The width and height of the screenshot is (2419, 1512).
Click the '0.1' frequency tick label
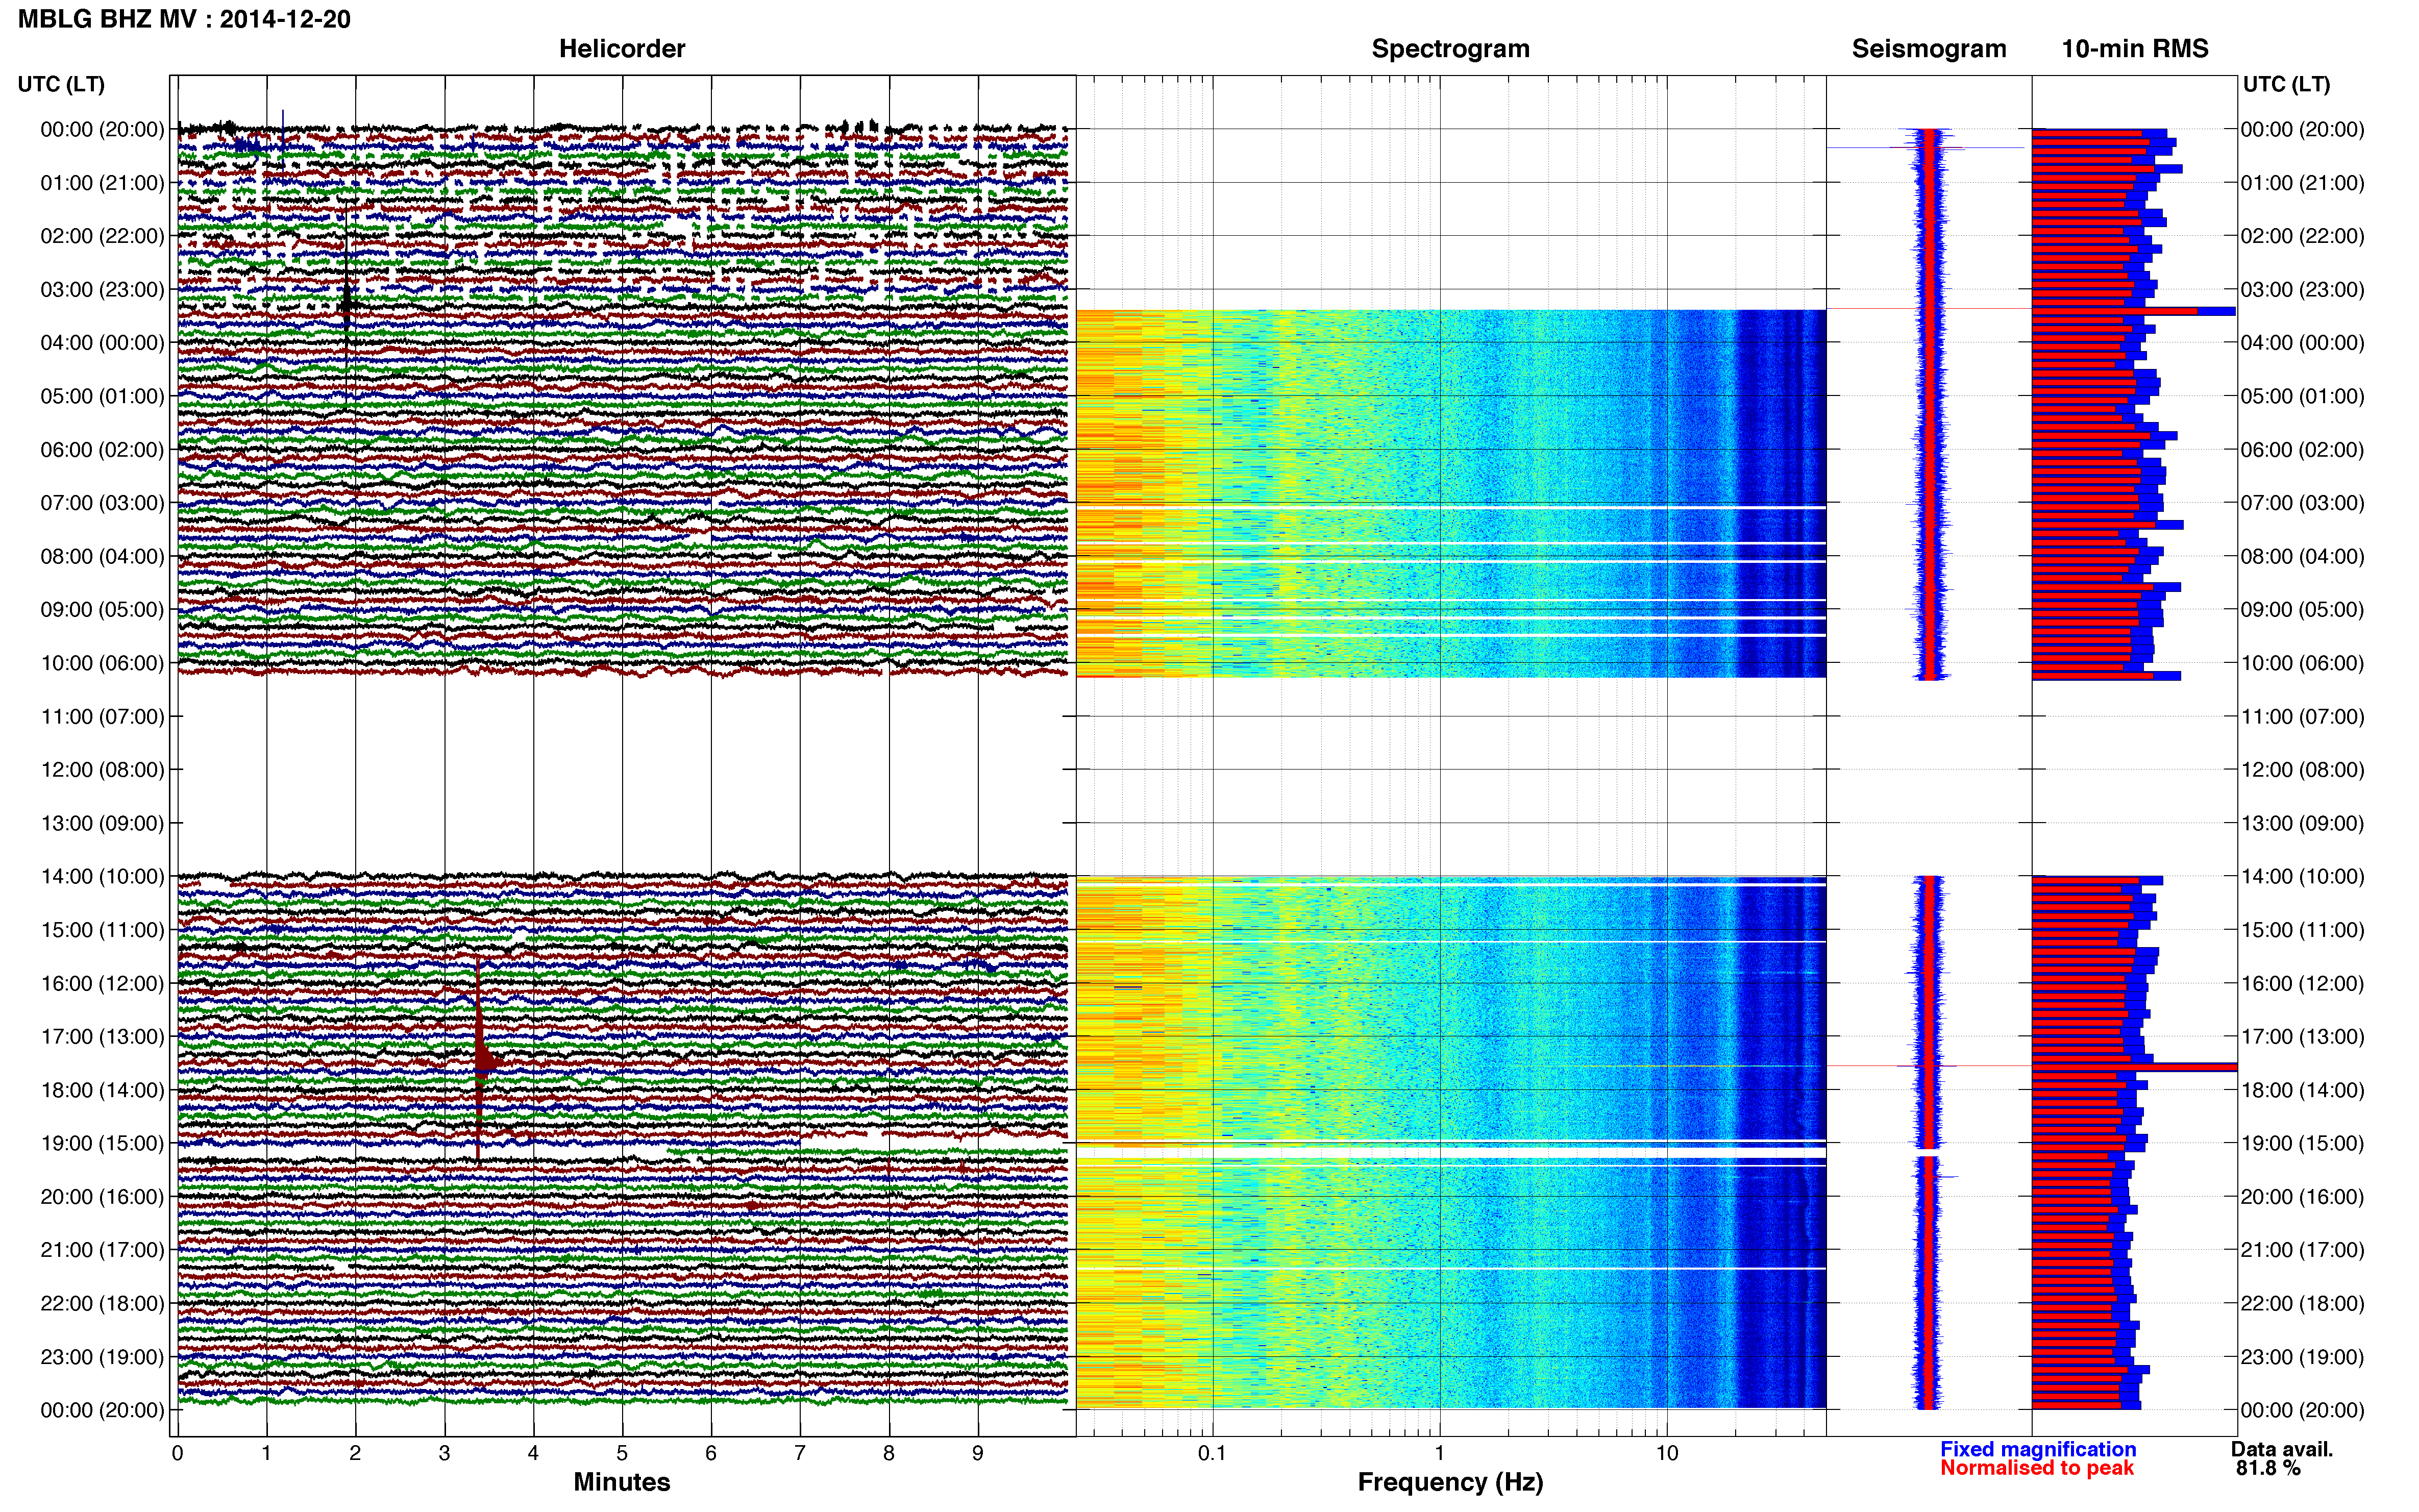1212,1453
